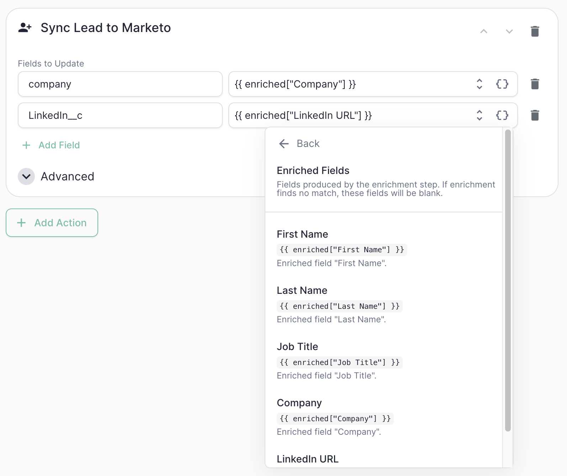Viewport: 567px width, 476px height.
Task: Delete the LinkedIn__c field row
Action: (535, 115)
